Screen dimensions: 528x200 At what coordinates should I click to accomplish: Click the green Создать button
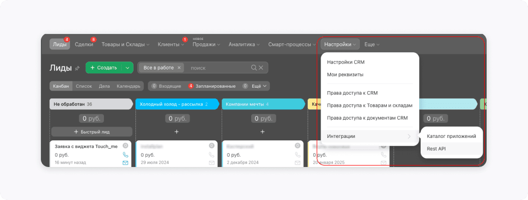(104, 67)
